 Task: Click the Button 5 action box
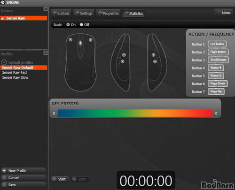coord(216,76)
